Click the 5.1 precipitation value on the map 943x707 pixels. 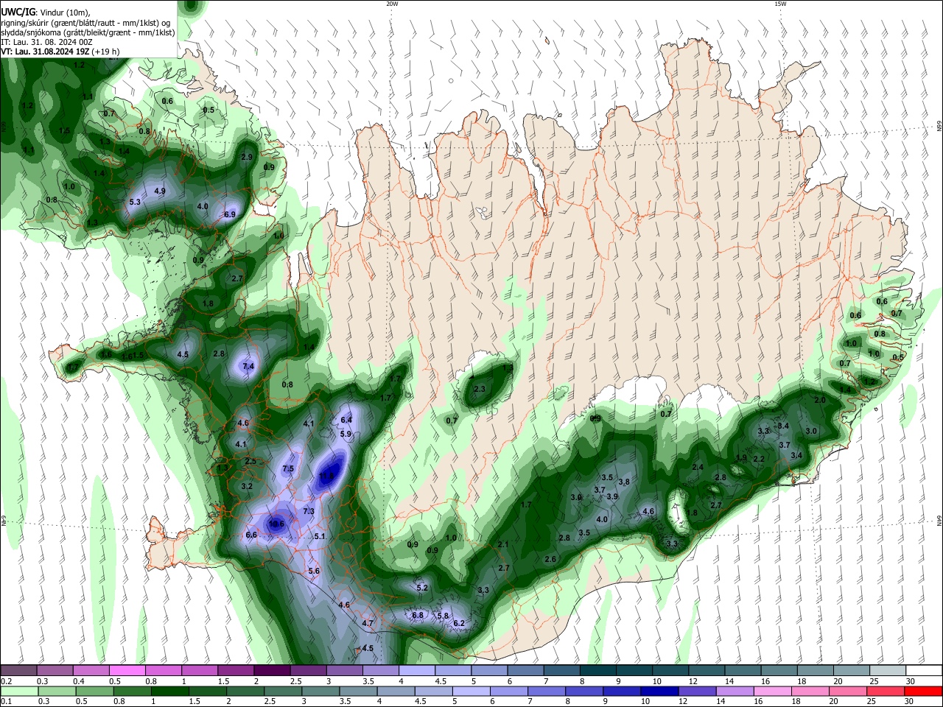coord(320,537)
